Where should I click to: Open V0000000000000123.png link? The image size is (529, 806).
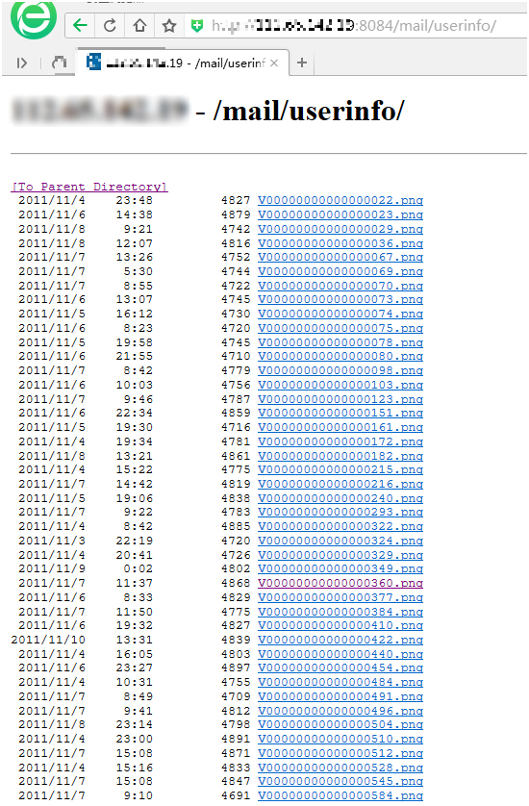pyautogui.click(x=340, y=399)
